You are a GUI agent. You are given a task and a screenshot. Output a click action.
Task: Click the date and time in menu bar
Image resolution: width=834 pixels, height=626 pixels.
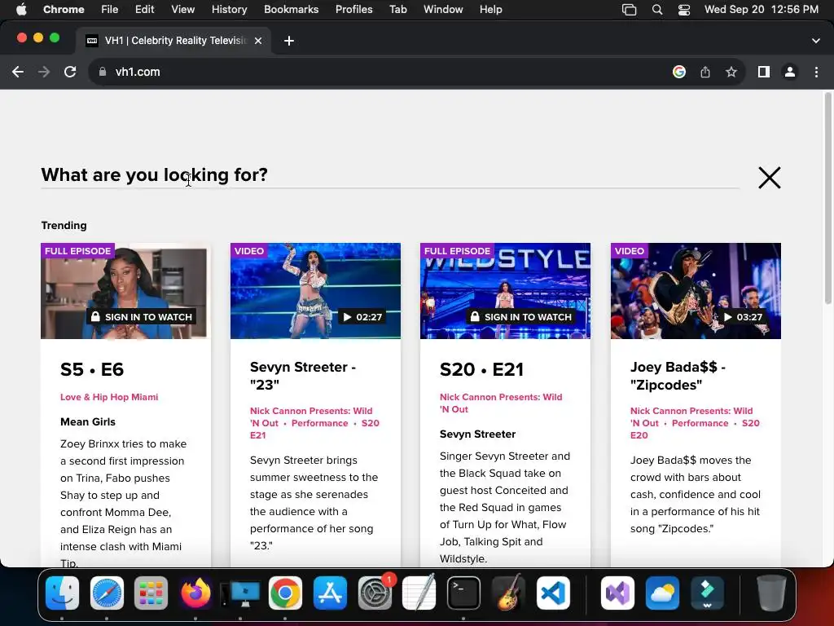tap(762, 9)
